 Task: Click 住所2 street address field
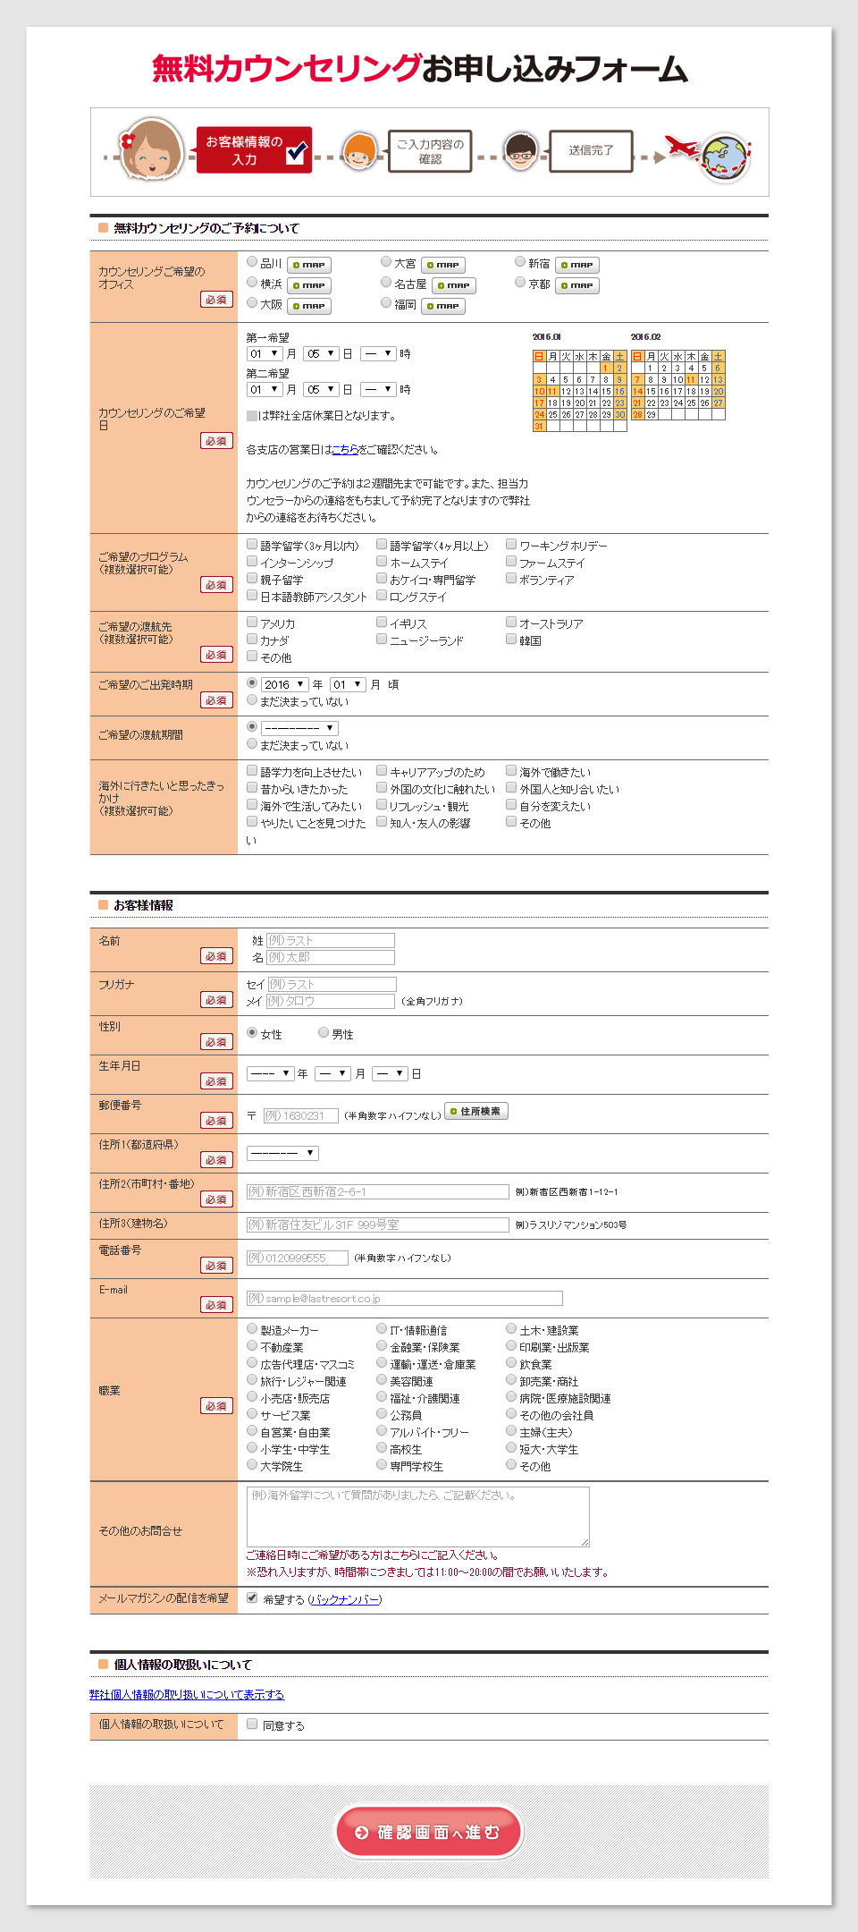point(378,1191)
